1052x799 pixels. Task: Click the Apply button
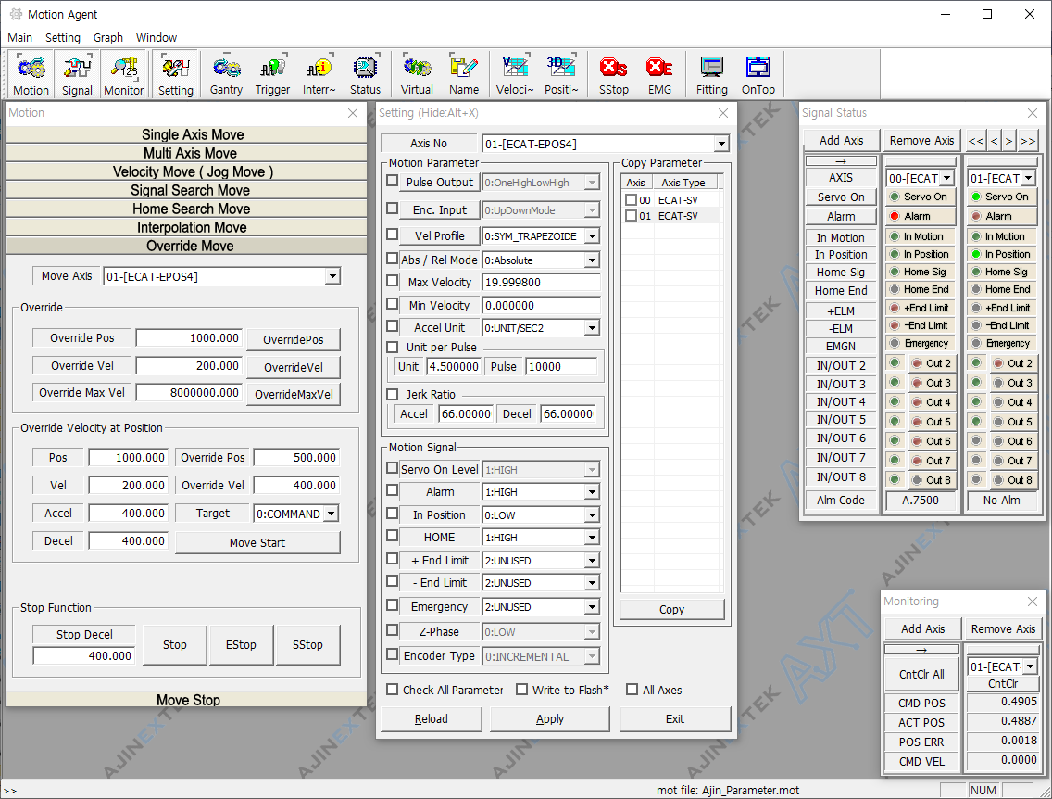coord(550,718)
